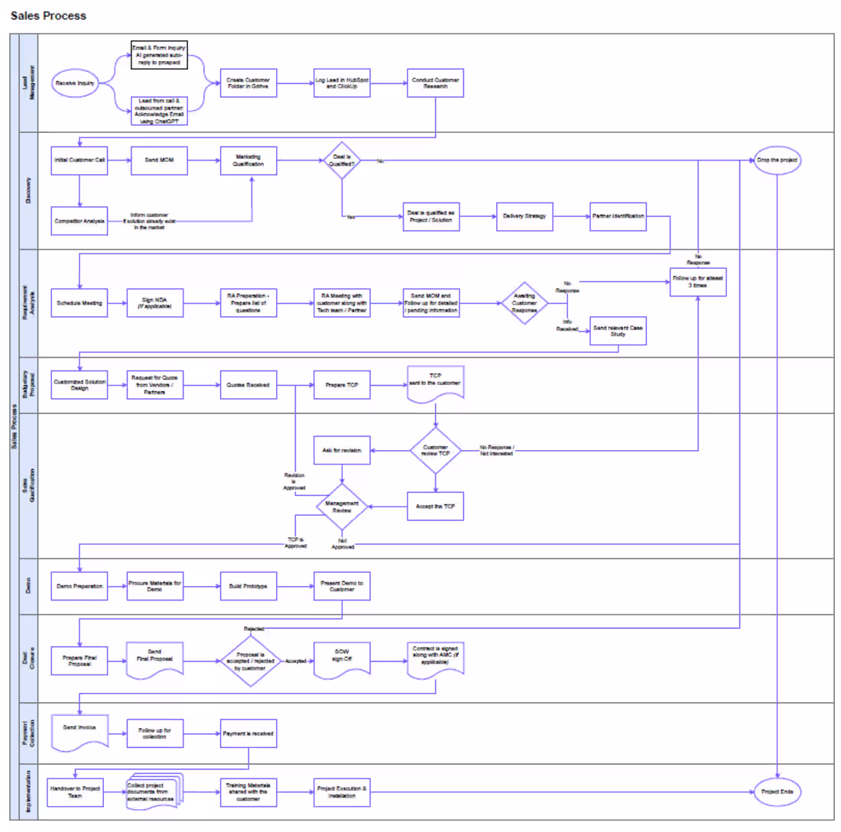Select the Marketing Qualification step

tap(248, 160)
